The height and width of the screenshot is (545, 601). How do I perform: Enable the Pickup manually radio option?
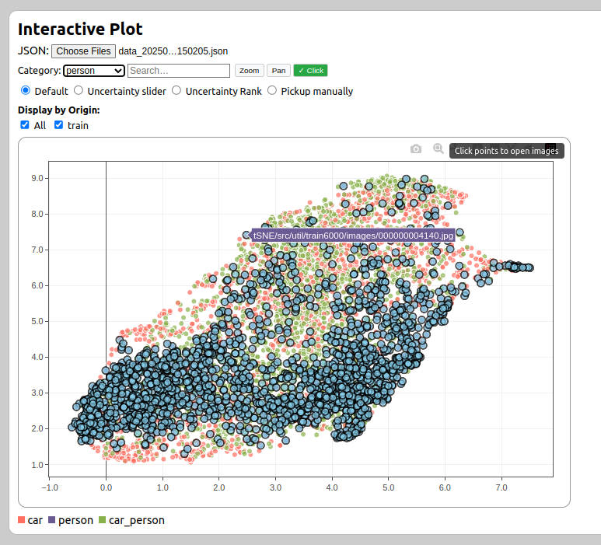point(272,91)
